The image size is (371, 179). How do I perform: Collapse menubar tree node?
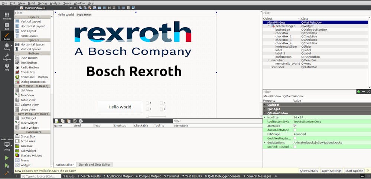269,60
